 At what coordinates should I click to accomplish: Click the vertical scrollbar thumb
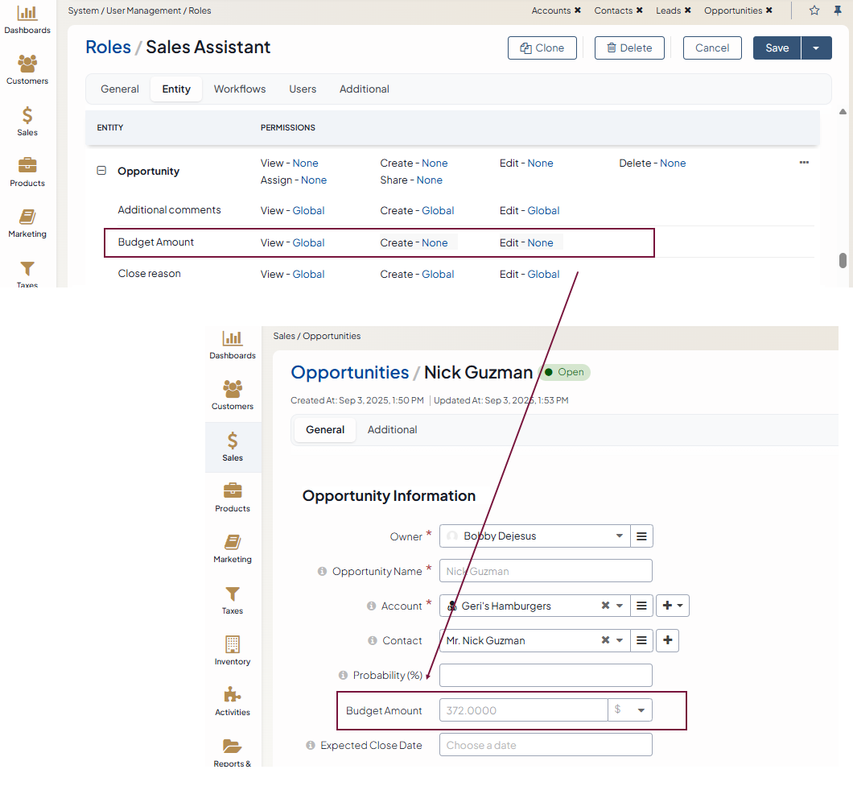tap(843, 260)
